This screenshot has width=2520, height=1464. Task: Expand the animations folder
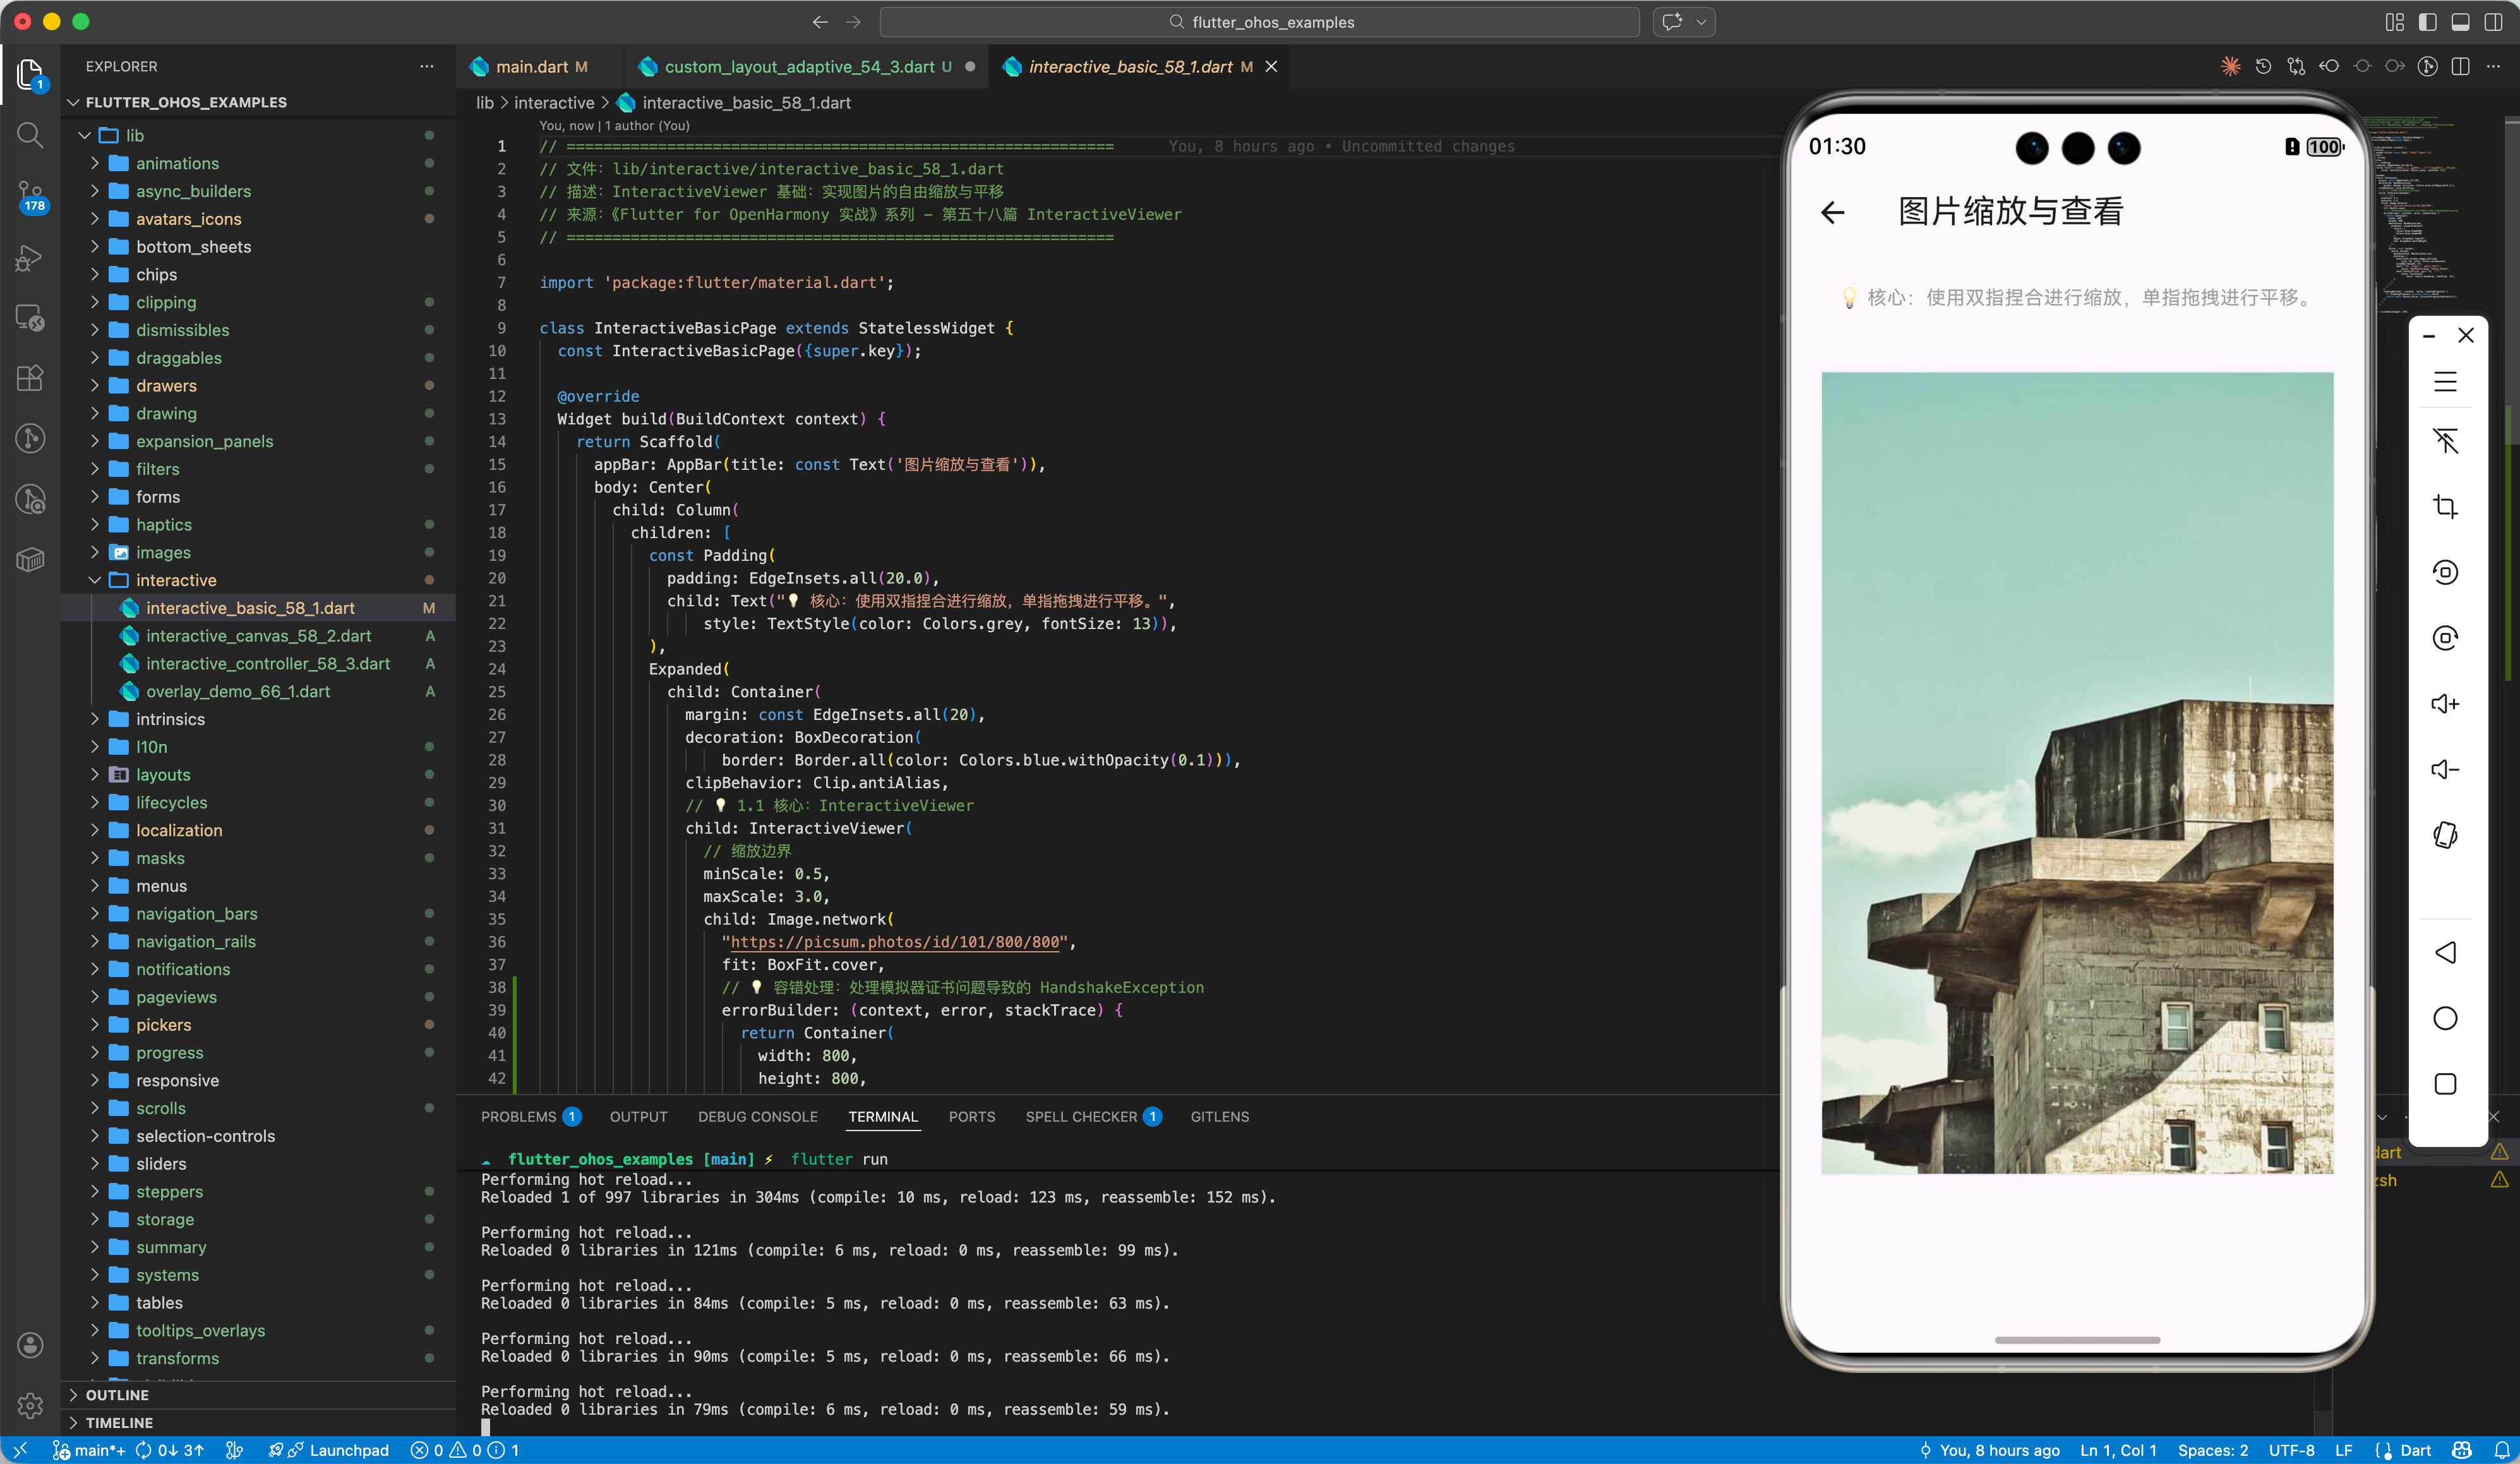pyautogui.click(x=176, y=163)
